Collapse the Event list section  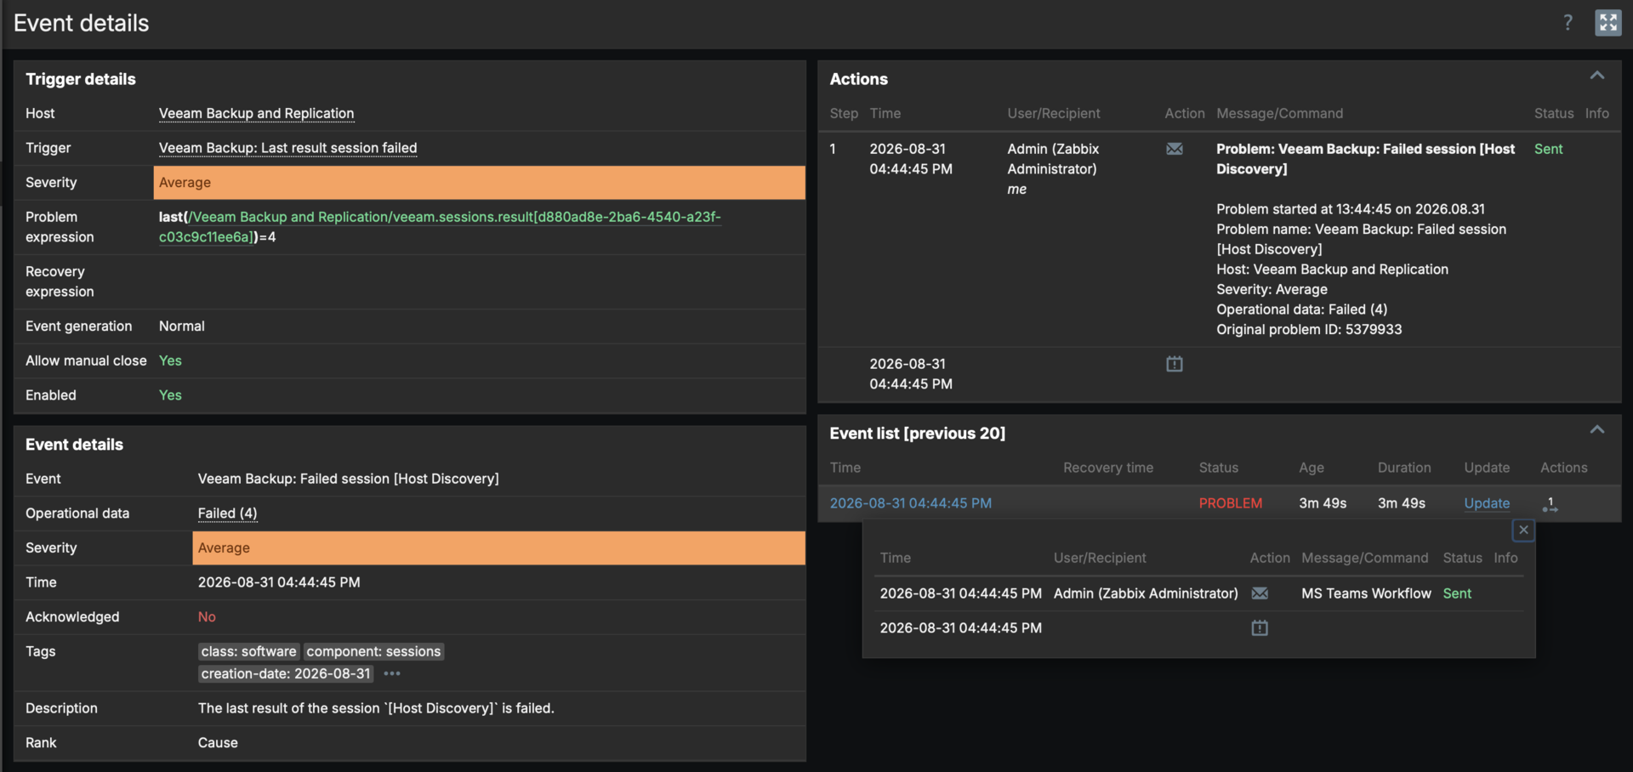pos(1597,430)
